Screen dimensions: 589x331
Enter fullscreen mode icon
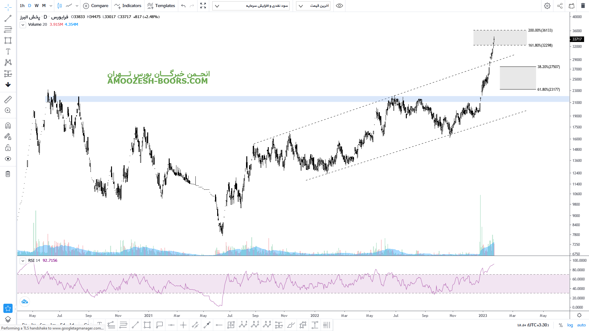pos(203,6)
